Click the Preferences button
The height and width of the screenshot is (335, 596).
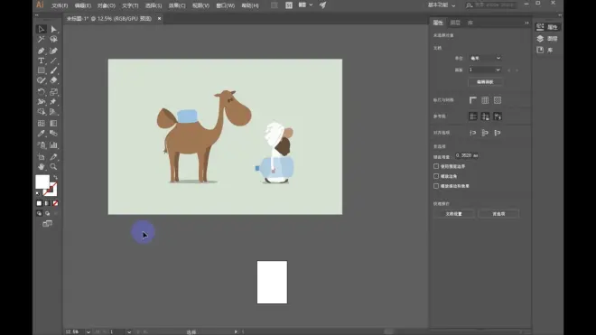[x=498, y=214]
